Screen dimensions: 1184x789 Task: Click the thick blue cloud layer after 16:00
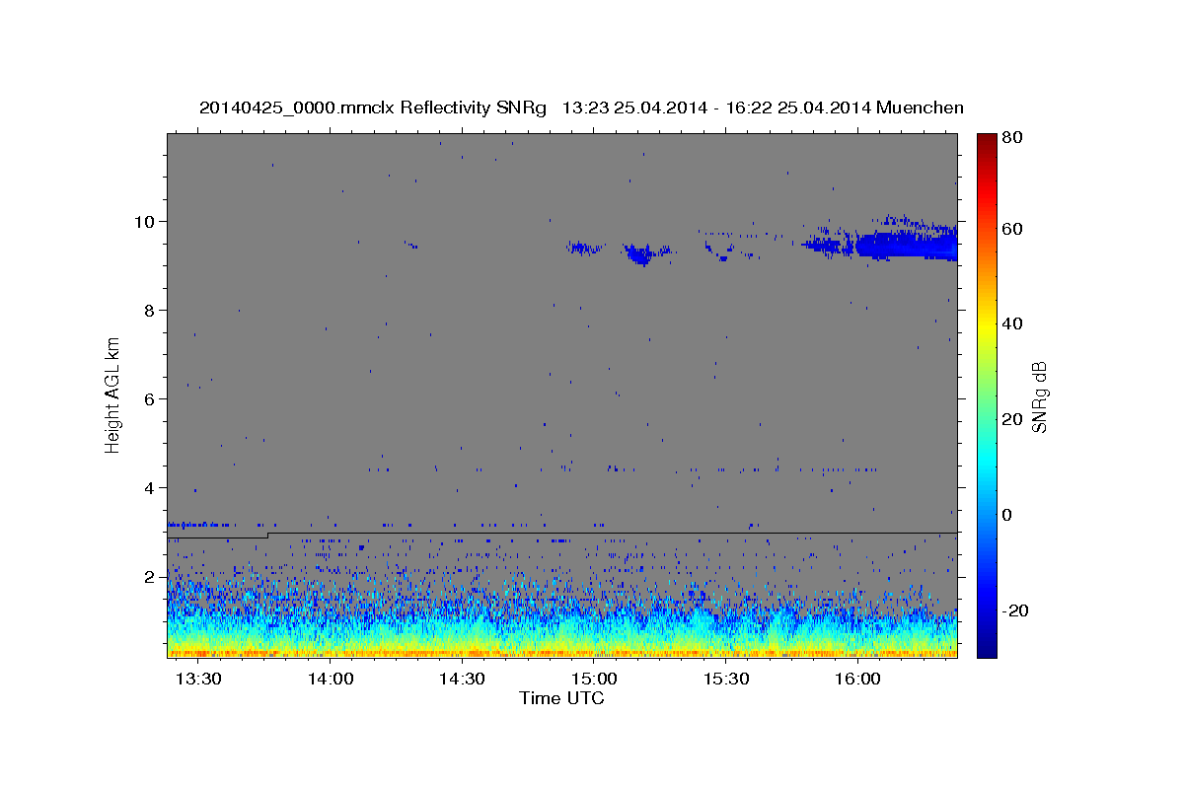click(x=906, y=245)
